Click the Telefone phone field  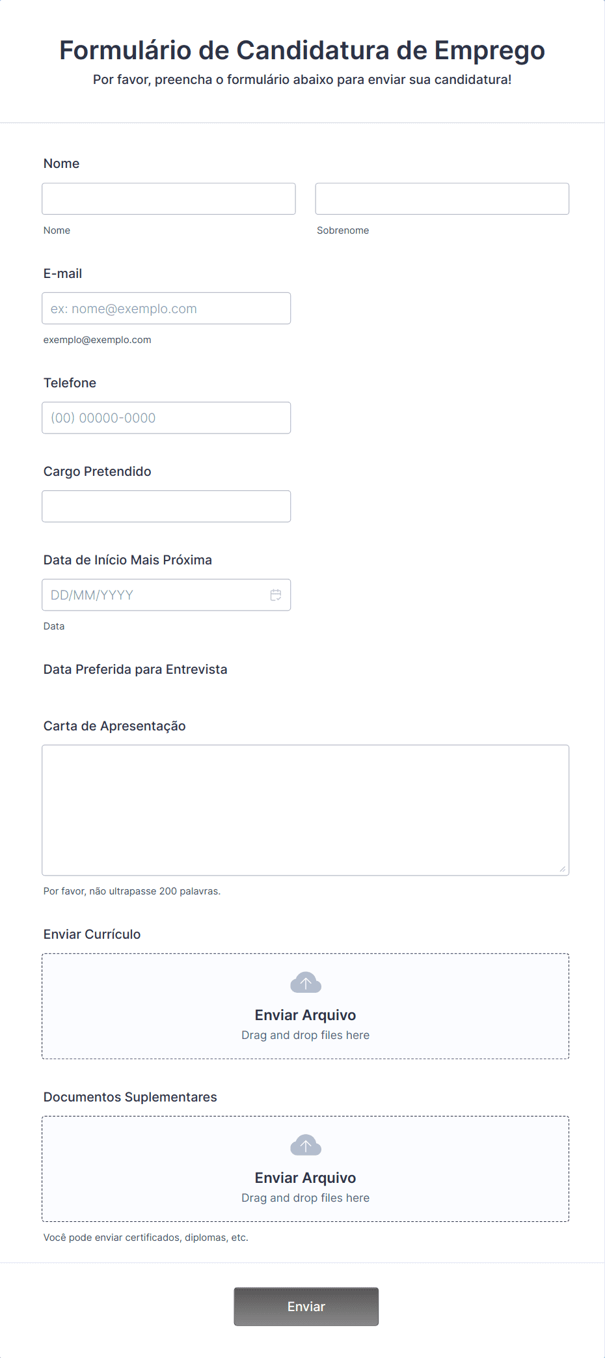tap(166, 417)
